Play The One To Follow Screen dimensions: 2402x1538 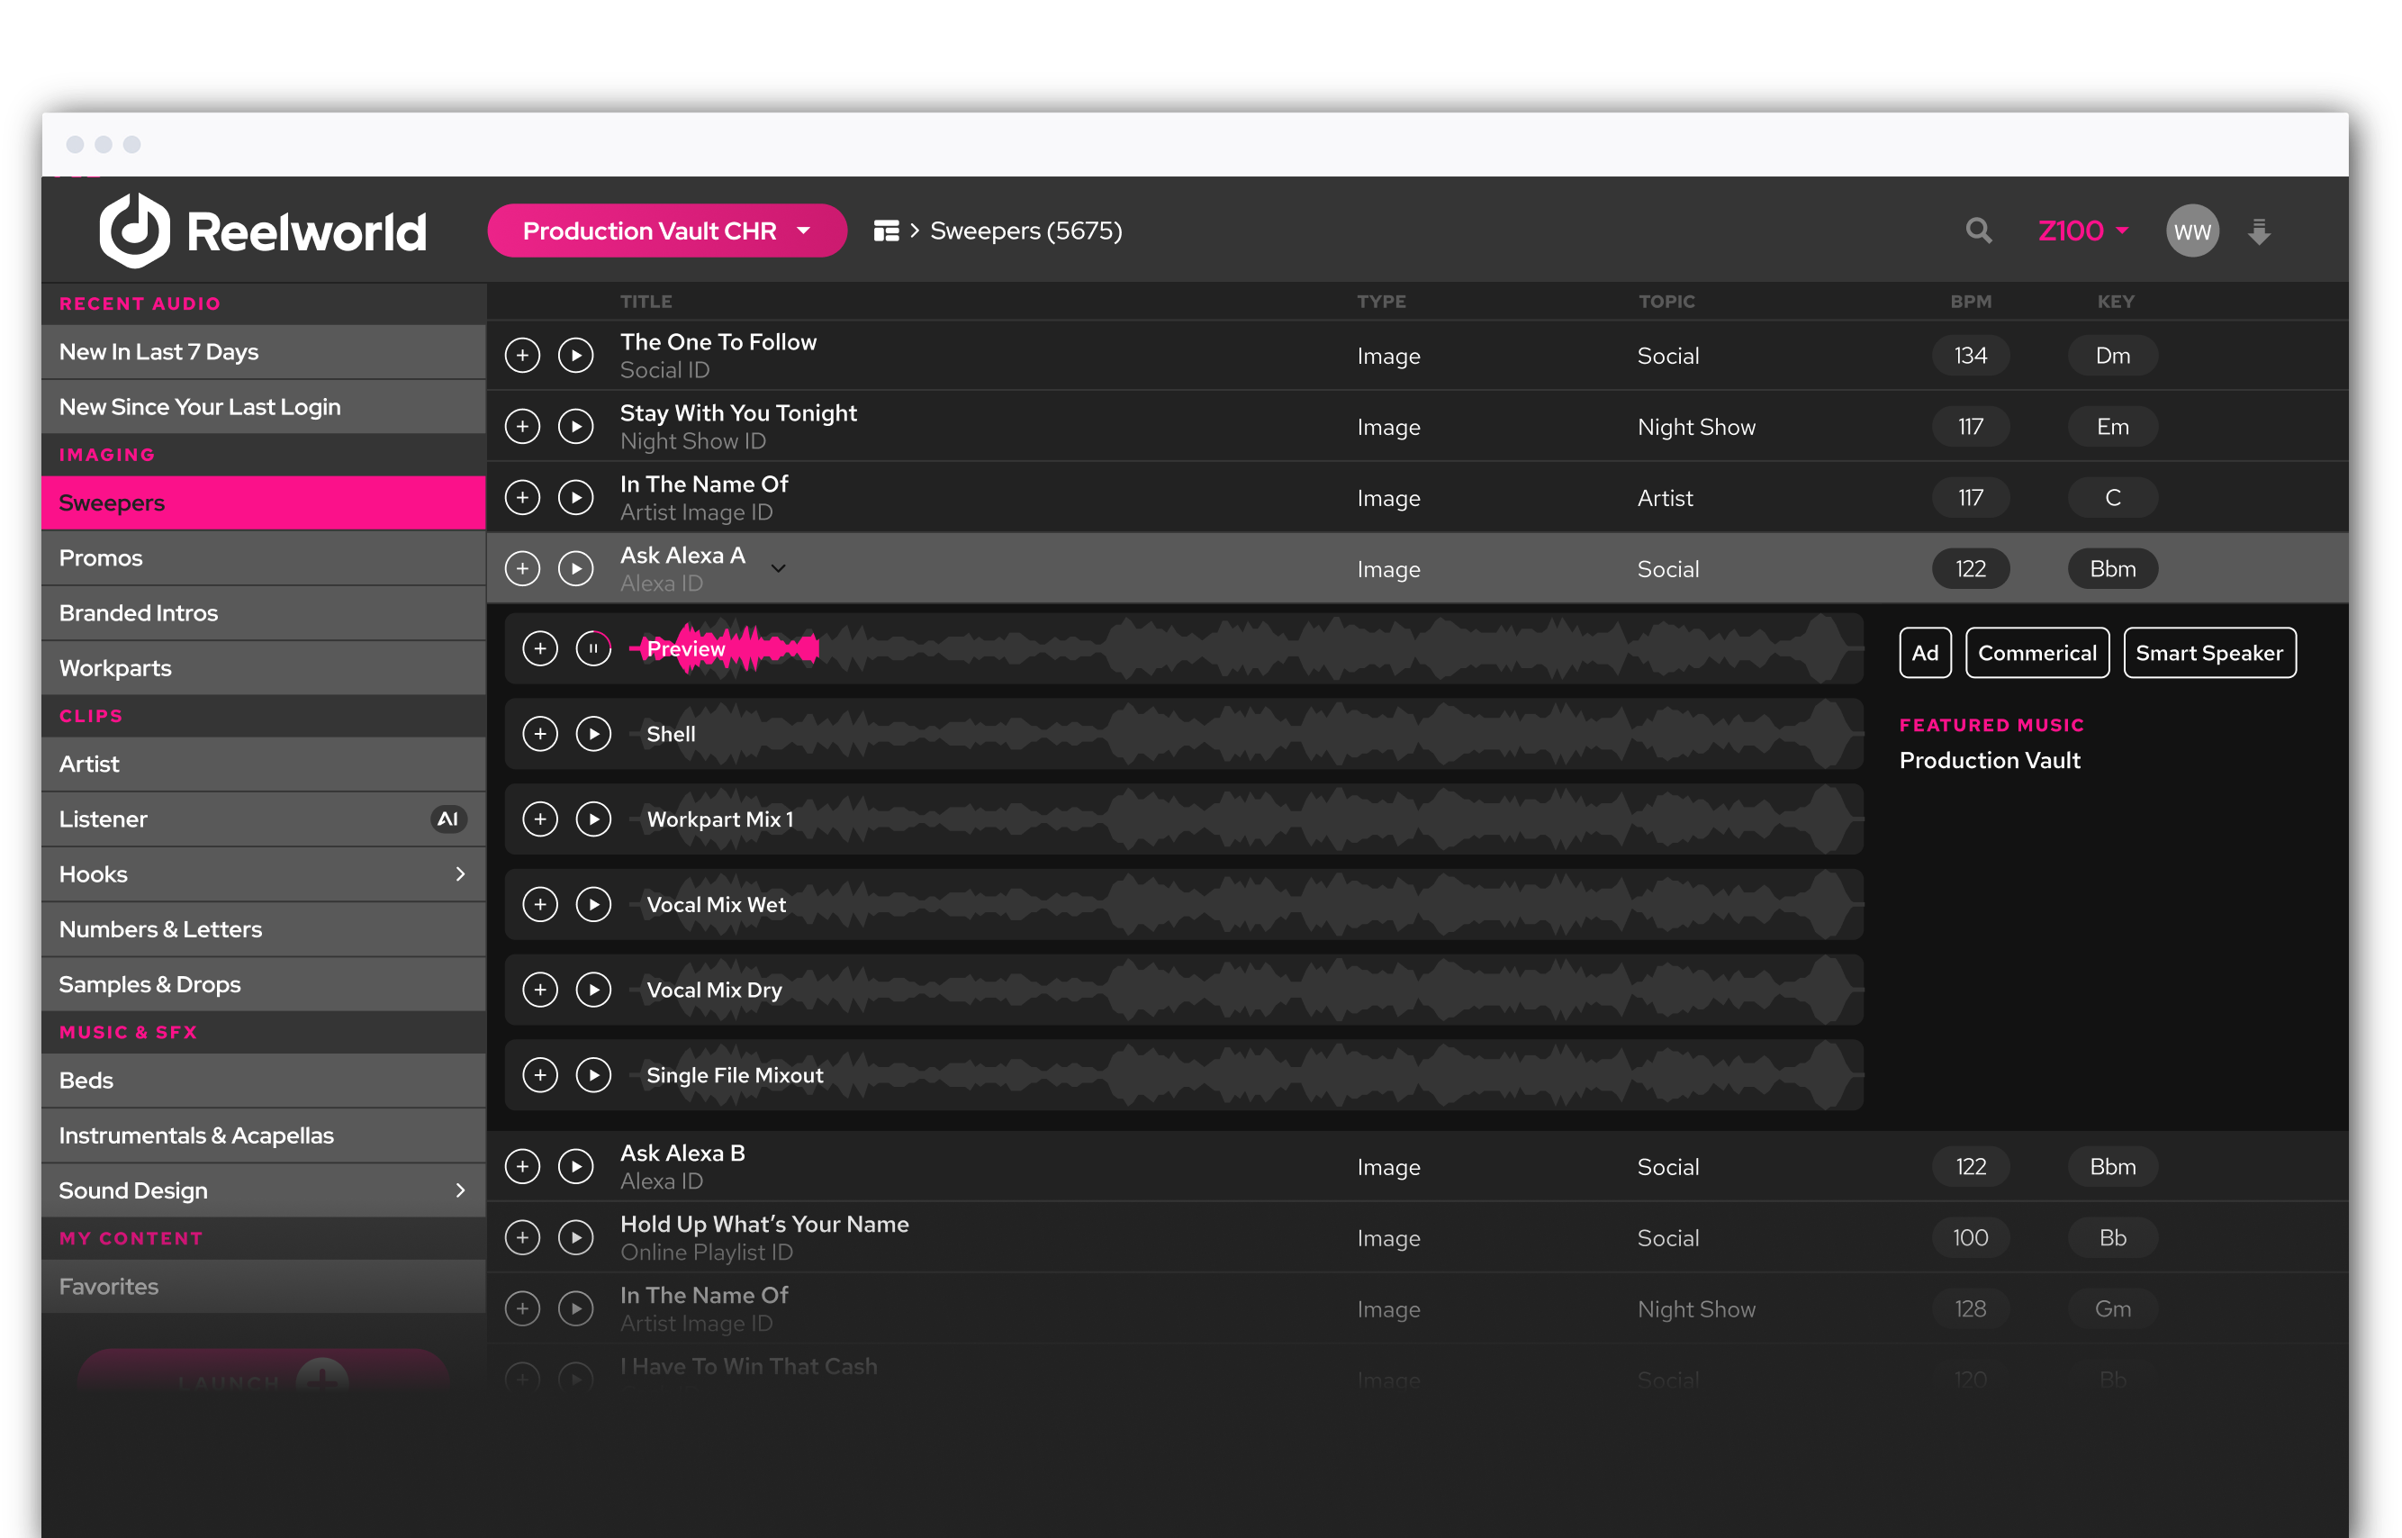pos(576,356)
